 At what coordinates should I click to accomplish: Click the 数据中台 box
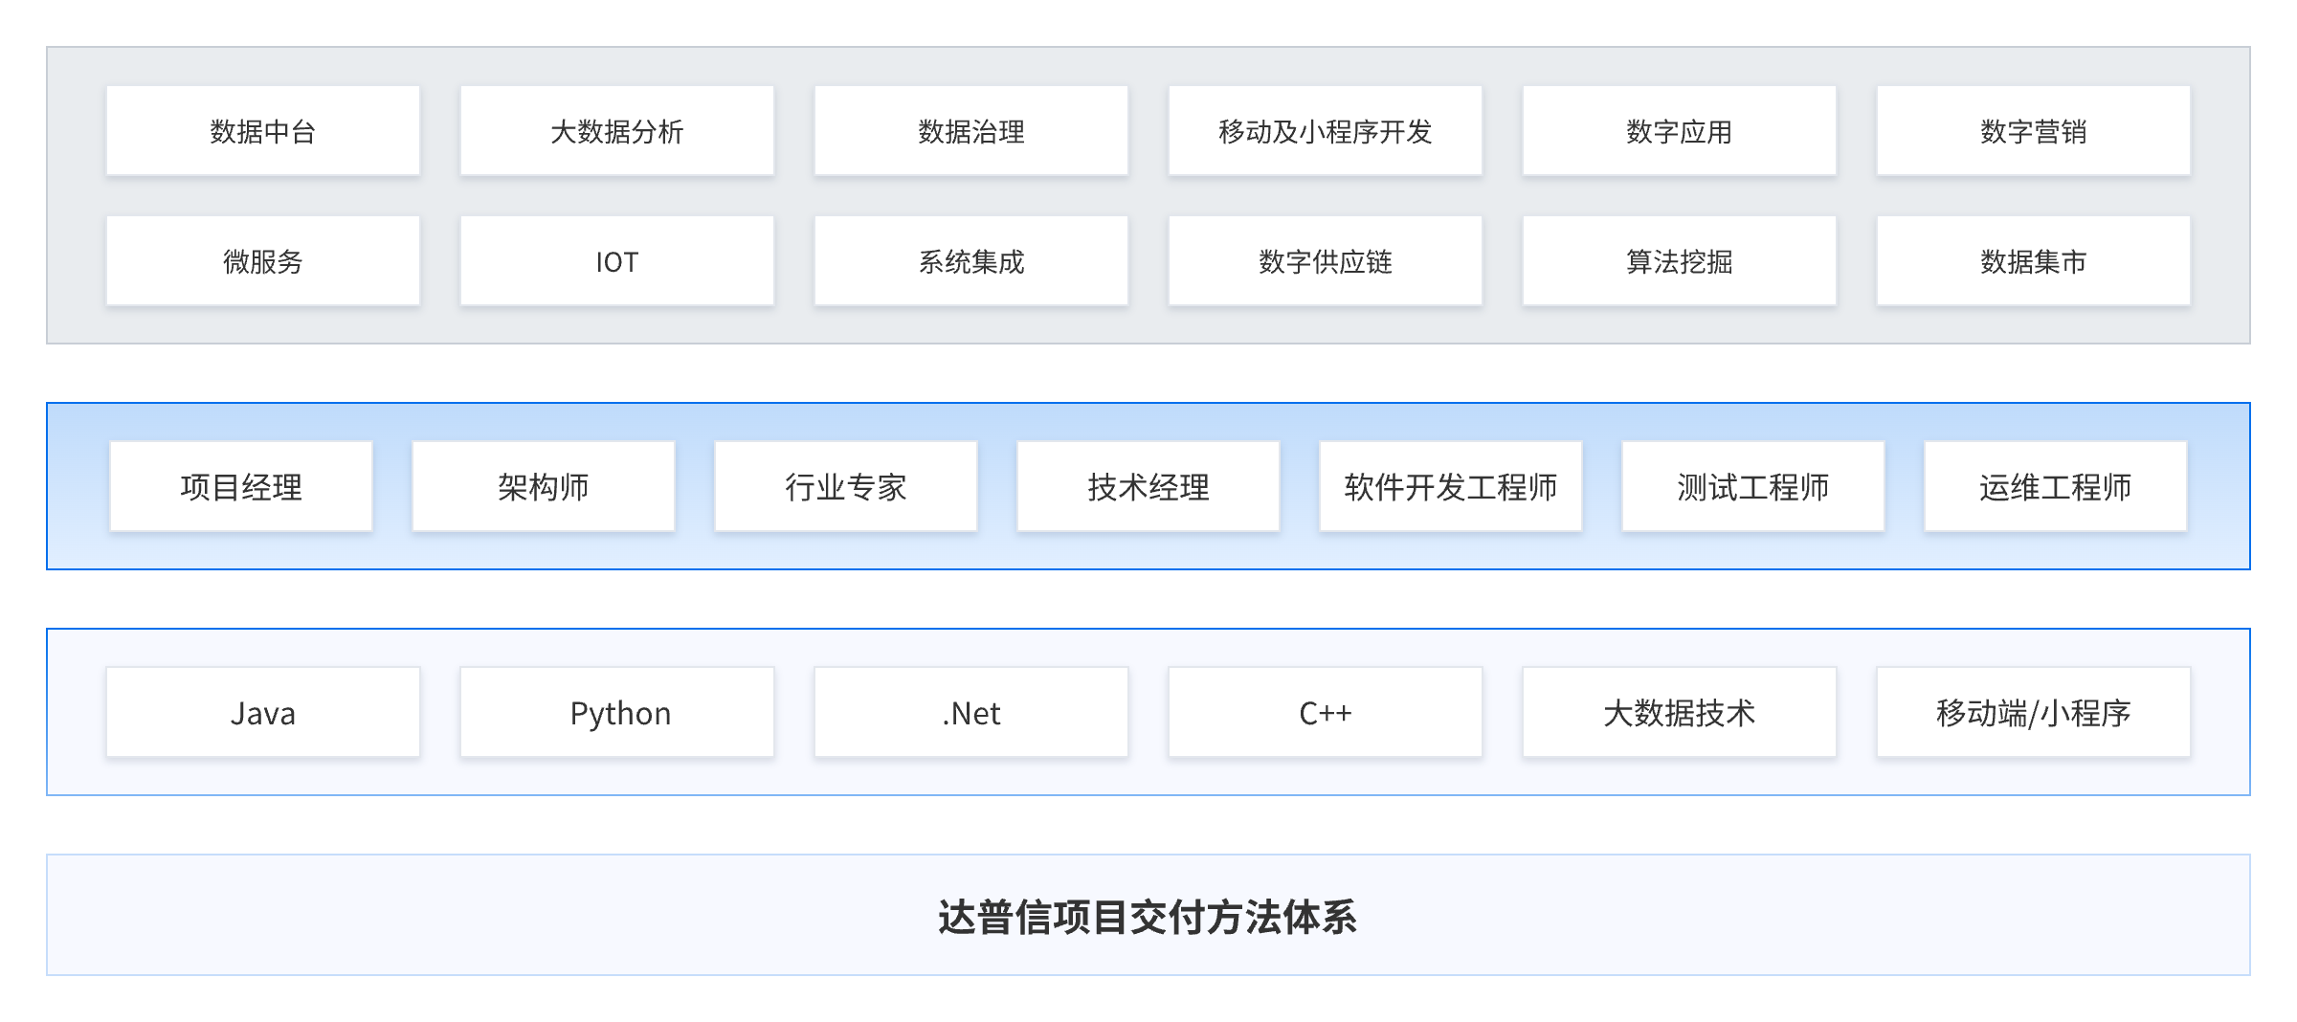(x=263, y=131)
